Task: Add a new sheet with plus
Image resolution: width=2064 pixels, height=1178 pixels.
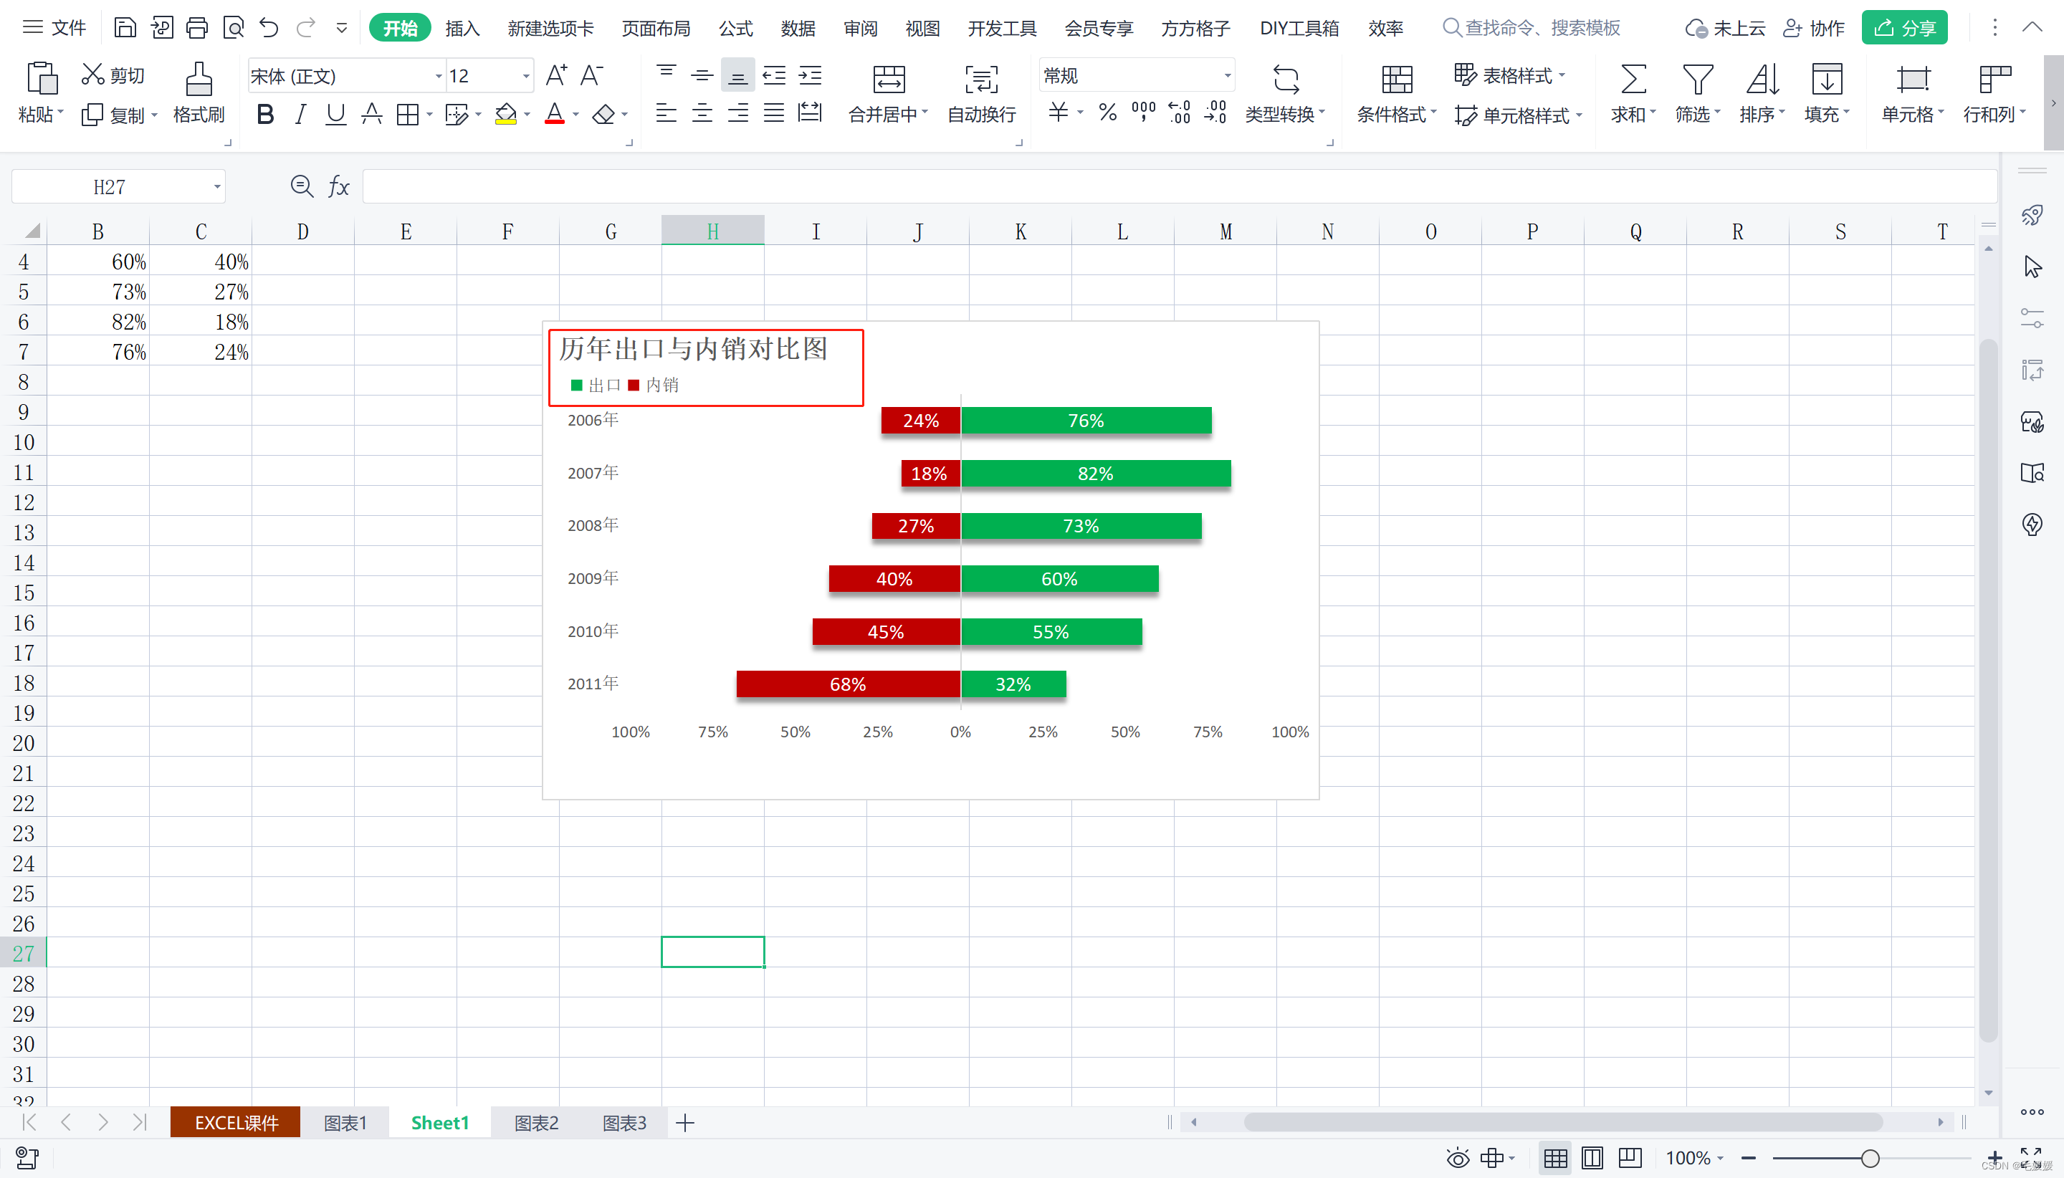Action: tap(685, 1123)
